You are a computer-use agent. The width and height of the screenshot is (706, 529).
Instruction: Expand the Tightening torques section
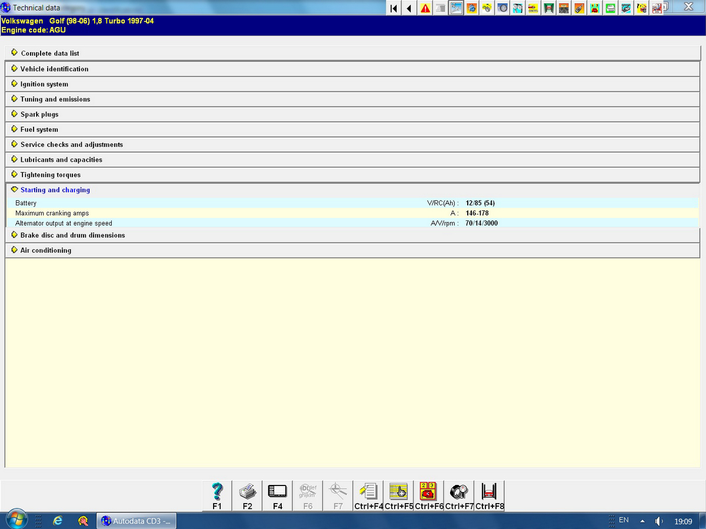[50, 175]
